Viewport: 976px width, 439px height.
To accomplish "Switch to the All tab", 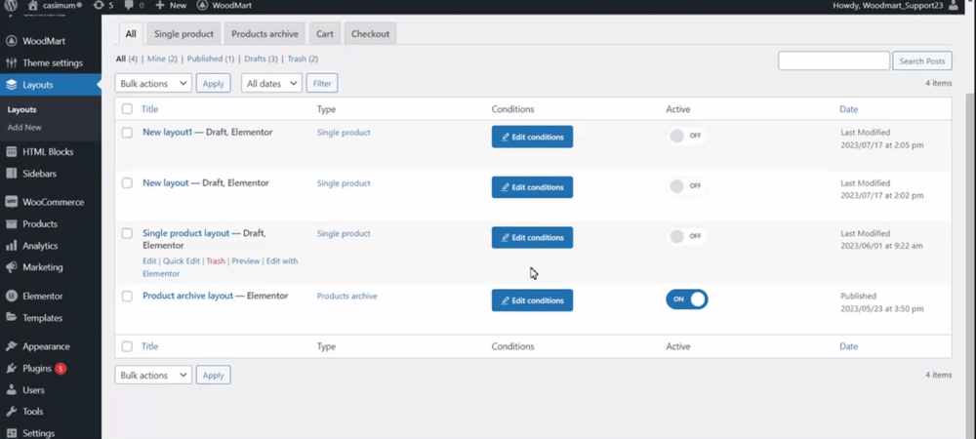I will [x=131, y=34].
